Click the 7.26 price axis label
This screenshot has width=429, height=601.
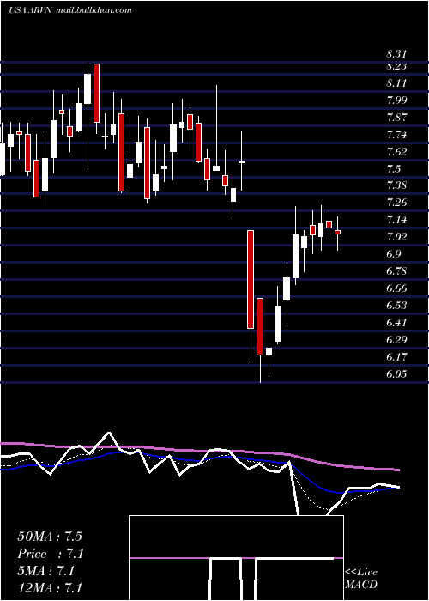click(396, 203)
